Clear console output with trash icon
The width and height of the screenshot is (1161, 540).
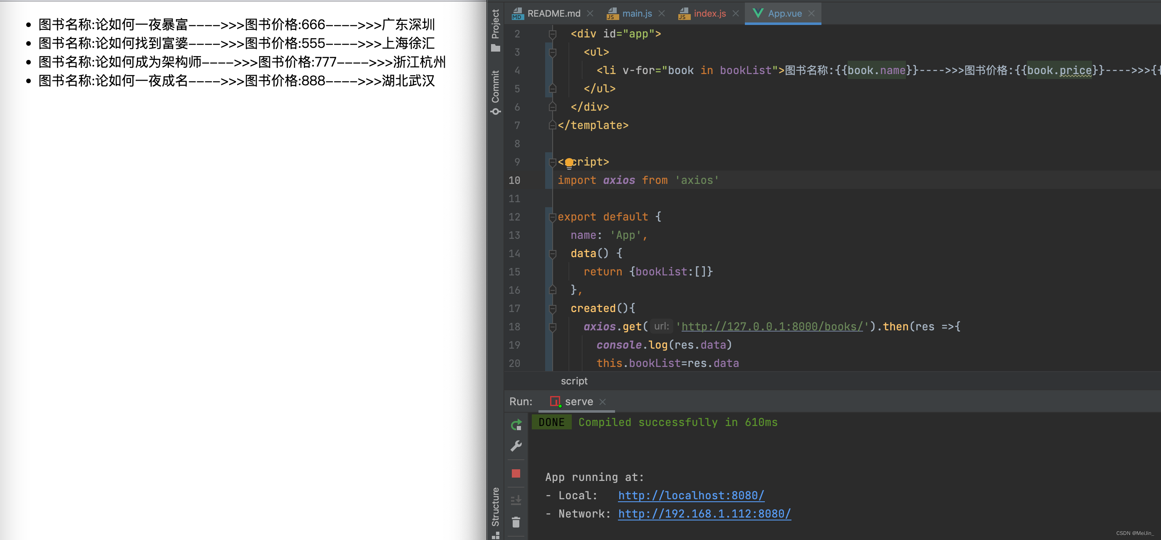[x=516, y=522]
